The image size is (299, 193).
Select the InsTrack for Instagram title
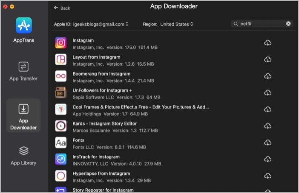(x=96, y=157)
